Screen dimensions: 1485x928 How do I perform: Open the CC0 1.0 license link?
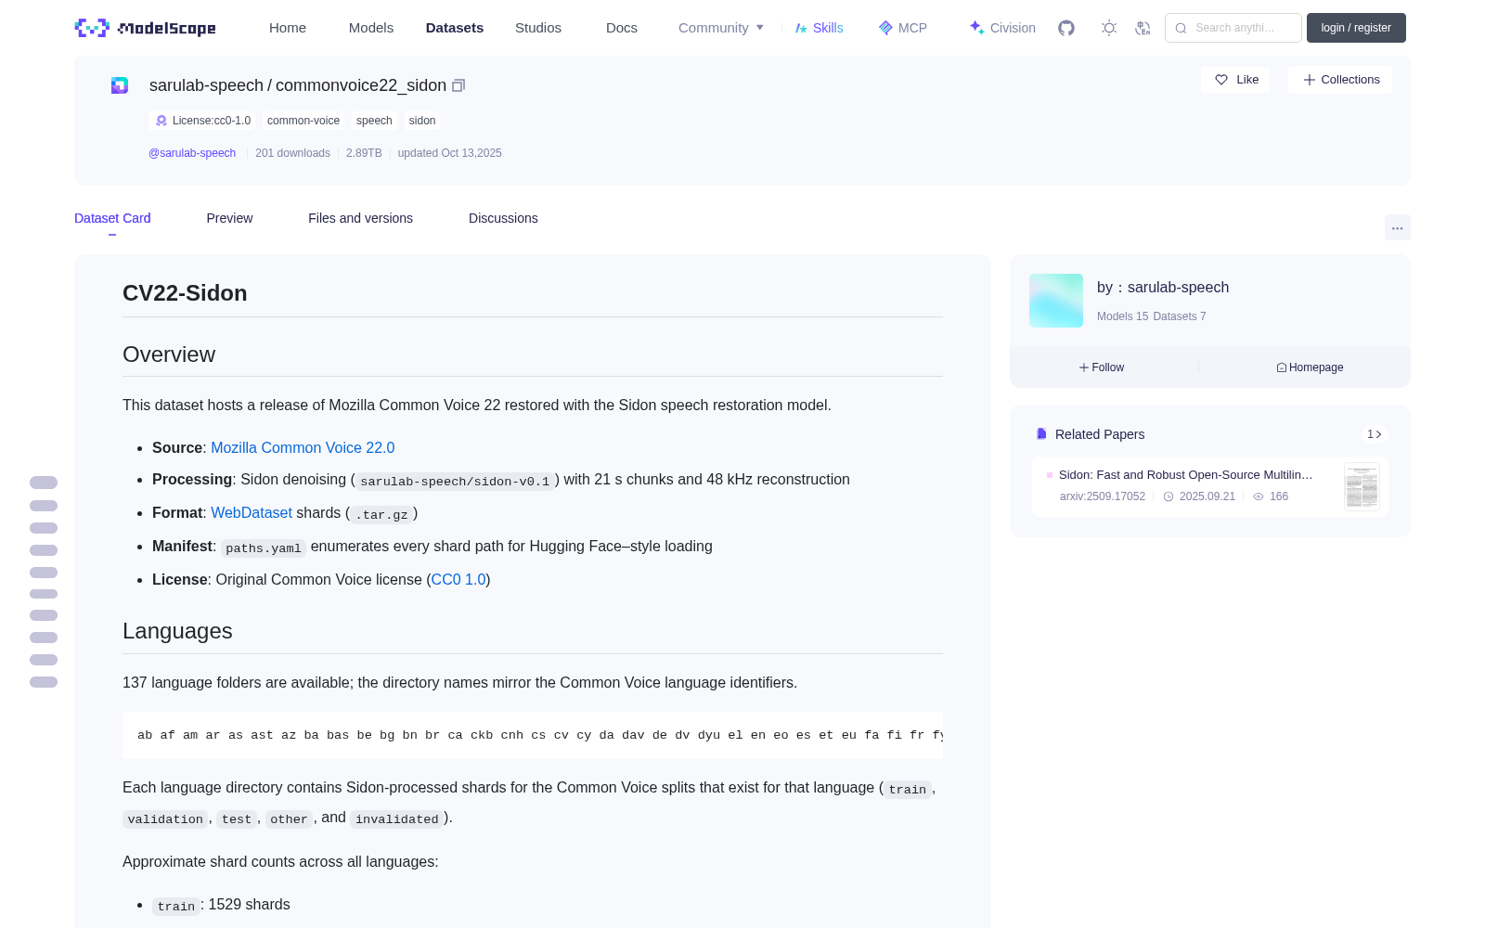click(x=458, y=579)
